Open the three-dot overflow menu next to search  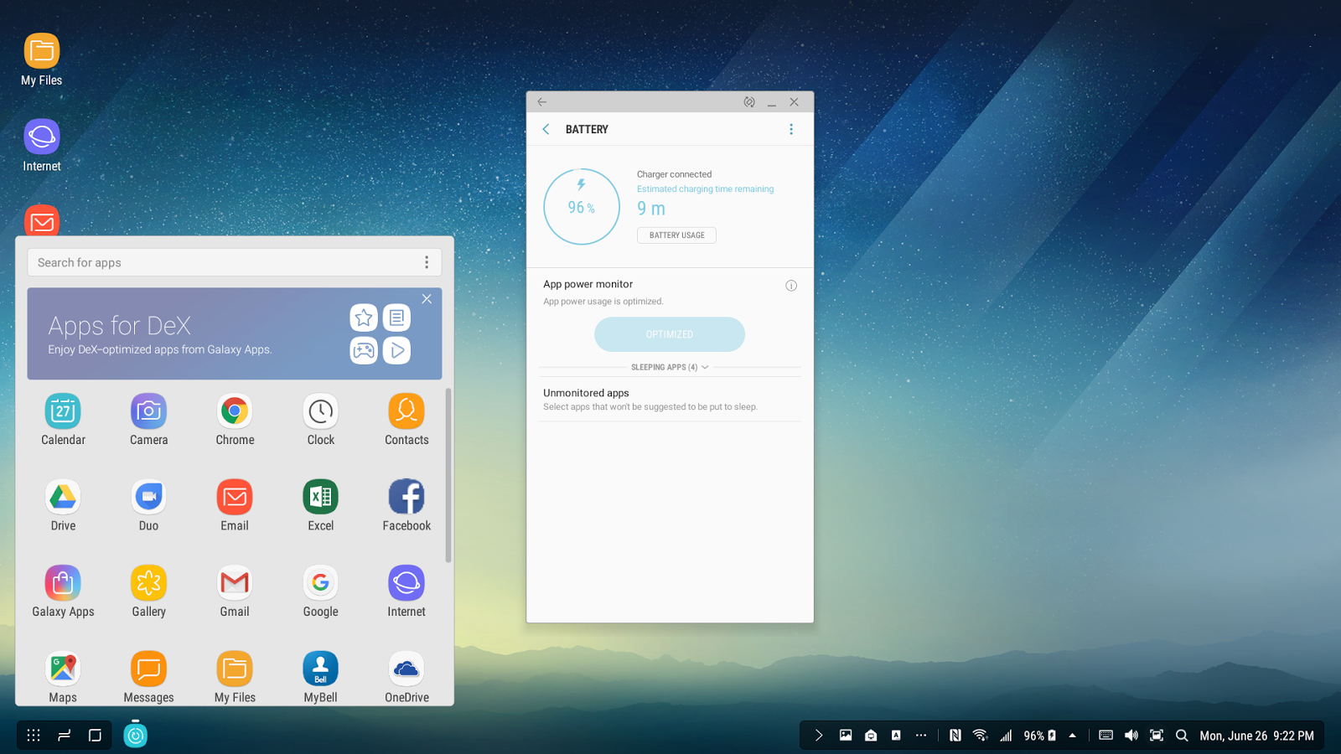427,262
